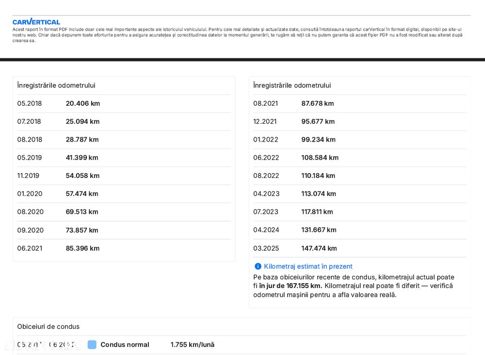Select the 06.2022 reading of 108.584 km
The width and height of the screenshot is (485, 355).
coord(360,158)
